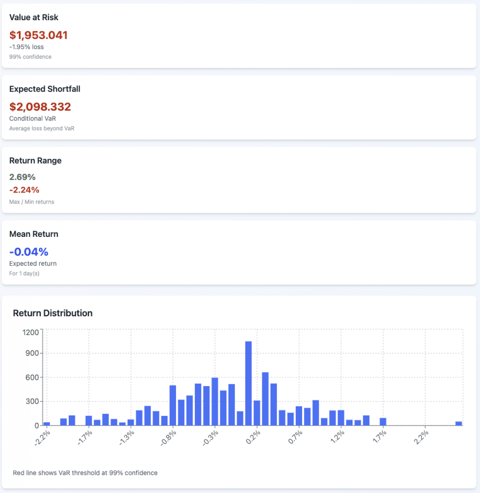This screenshot has width=480, height=493.
Task: Select the rightmost bar in Return Distribution chart
Action: click(x=458, y=423)
